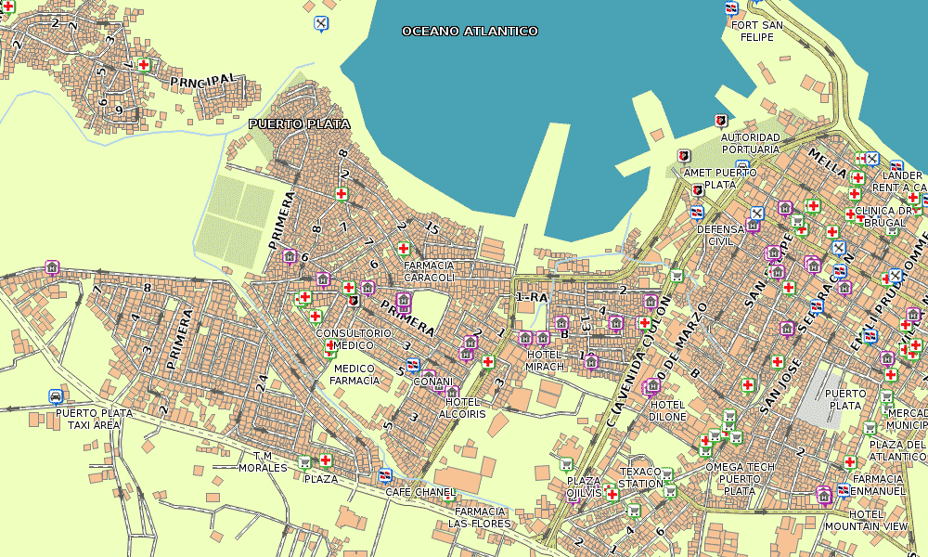
Task: Click the flag icon next to Conani
Action: pos(411,365)
